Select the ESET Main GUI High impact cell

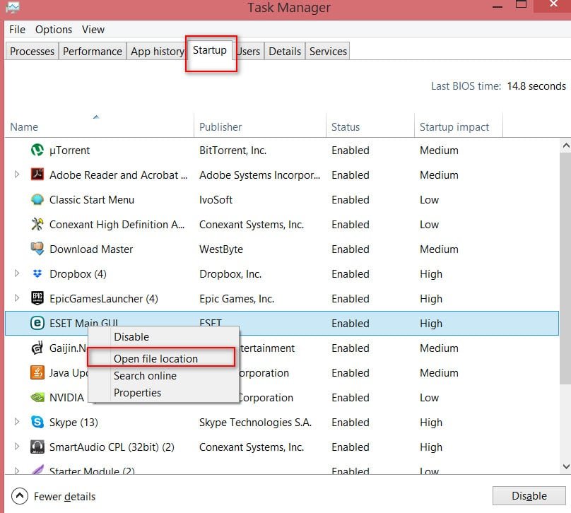[x=431, y=324]
